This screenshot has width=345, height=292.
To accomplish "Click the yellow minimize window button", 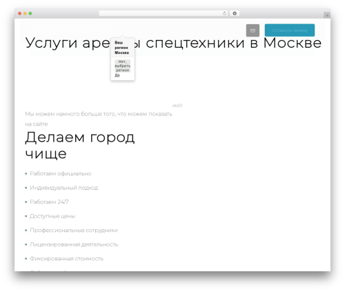I will point(25,14).
